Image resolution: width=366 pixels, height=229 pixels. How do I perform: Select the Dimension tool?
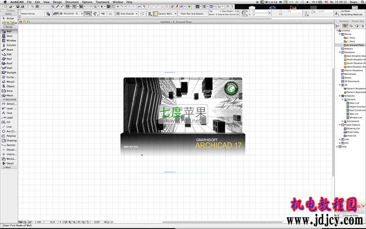click(8, 104)
